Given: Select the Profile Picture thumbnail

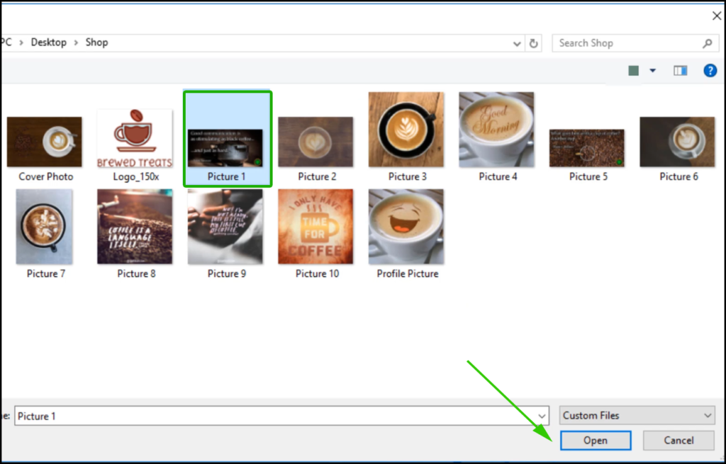Looking at the screenshot, I should coord(406,226).
